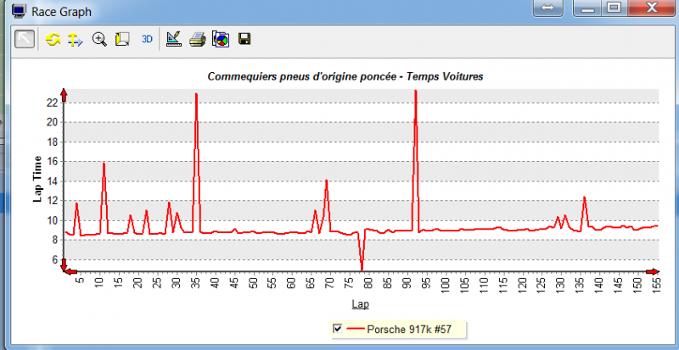Viewport: 679px width, 350px height.
Task: Toggle the 3D view button
Action: 147,39
